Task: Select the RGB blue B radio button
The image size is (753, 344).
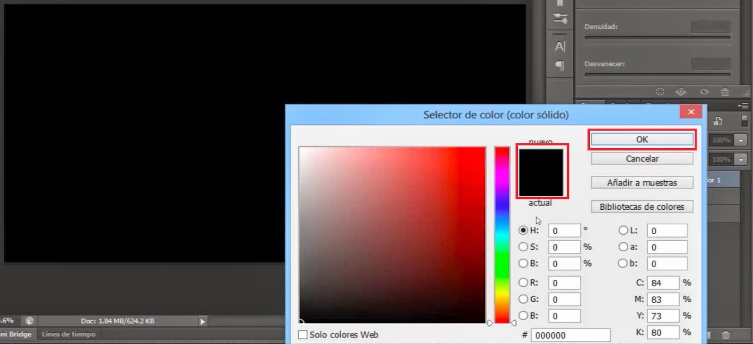Action: coord(523,315)
